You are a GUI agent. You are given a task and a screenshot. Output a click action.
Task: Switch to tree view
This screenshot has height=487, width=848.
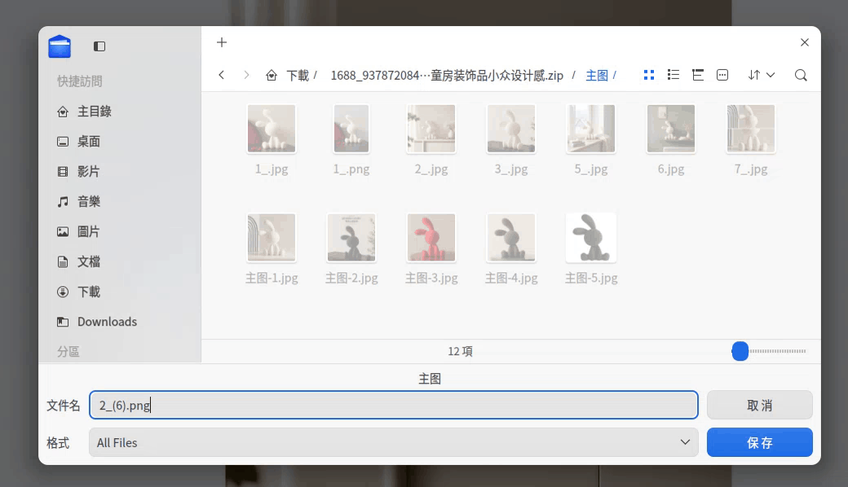tap(698, 75)
